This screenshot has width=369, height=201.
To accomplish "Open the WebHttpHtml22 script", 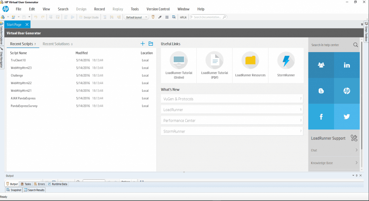I will pyautogui.click(x=21, y=83).
